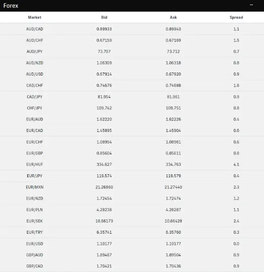Click the GBP/AUD bid price 1.89487
The width and height of the screenshot is (264, 272).
(104, 255)
